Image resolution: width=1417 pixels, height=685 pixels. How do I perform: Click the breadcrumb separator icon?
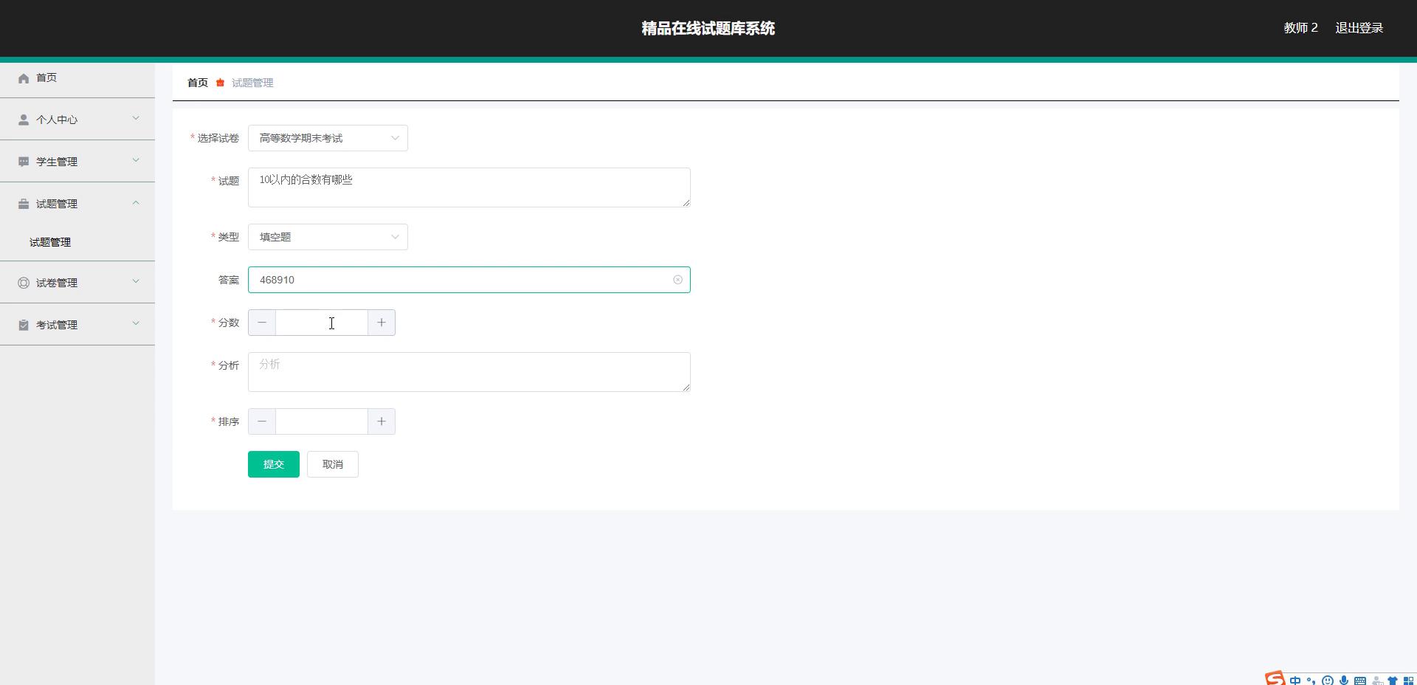(220, 83)
